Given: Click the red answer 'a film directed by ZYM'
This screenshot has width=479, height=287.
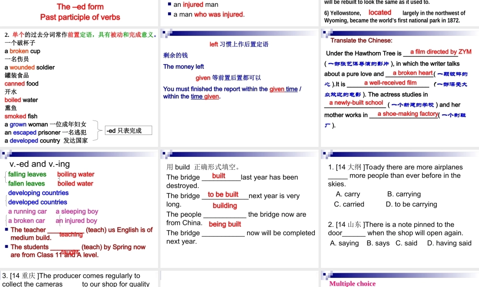Looking at the screenshot, I should pos(441,52).
